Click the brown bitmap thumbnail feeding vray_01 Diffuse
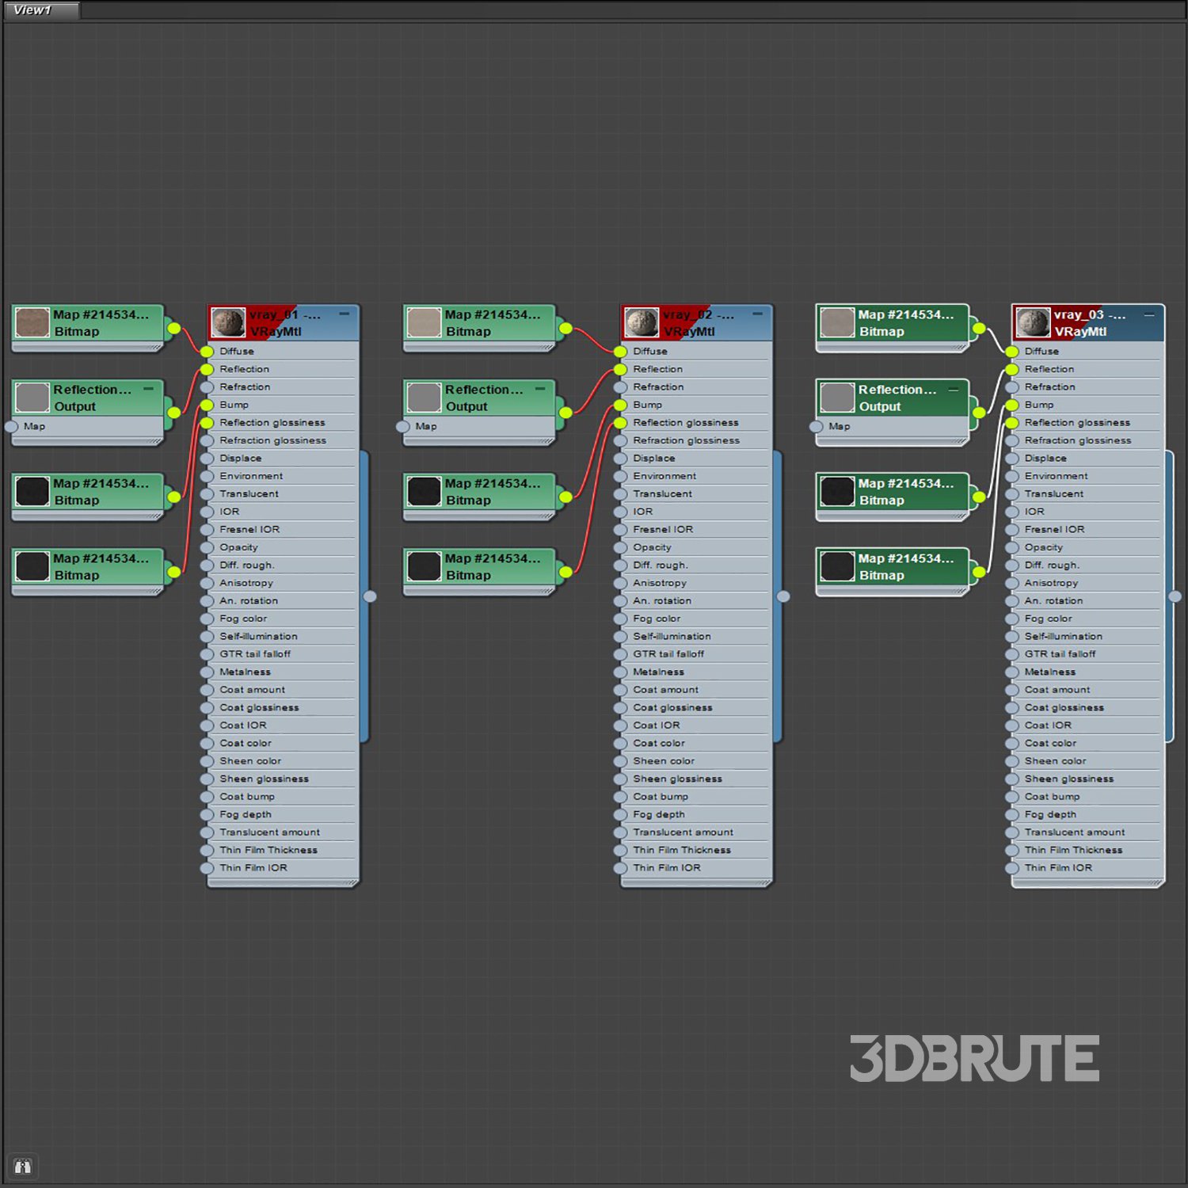The image size is (1188, 1188). click(32, 323)
